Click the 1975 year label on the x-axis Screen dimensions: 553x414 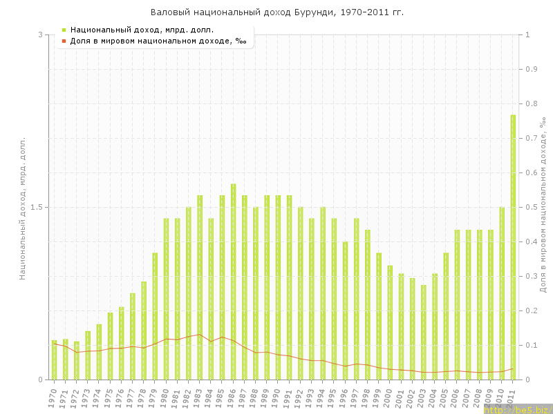109,398
